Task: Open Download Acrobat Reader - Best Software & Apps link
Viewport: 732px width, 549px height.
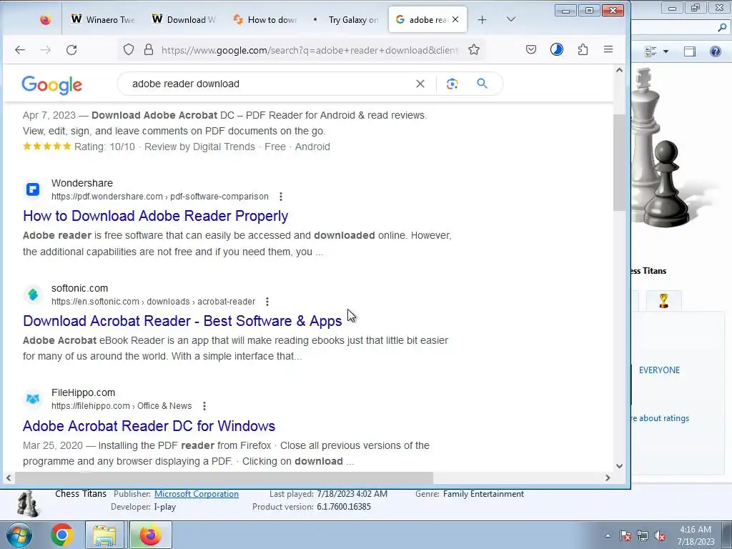Action: [x=182, y=321]
